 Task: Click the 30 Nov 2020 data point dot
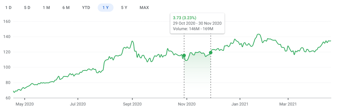211,53
